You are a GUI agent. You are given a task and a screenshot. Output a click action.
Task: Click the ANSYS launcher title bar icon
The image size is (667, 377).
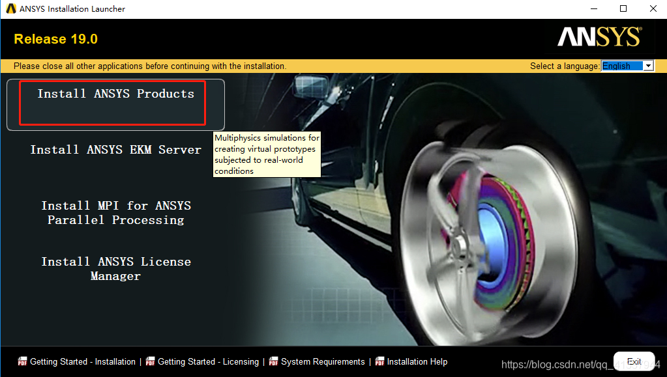[x=11, y=8]
